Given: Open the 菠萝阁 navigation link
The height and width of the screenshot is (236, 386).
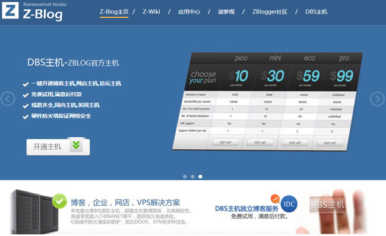Looking at the screenshot, I should [x=226, y=12].
